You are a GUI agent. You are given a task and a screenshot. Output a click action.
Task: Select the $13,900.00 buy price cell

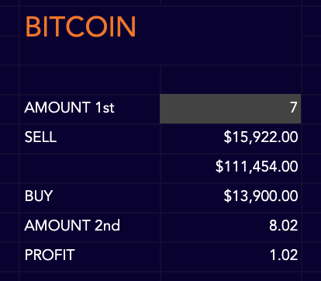[230, 198]
